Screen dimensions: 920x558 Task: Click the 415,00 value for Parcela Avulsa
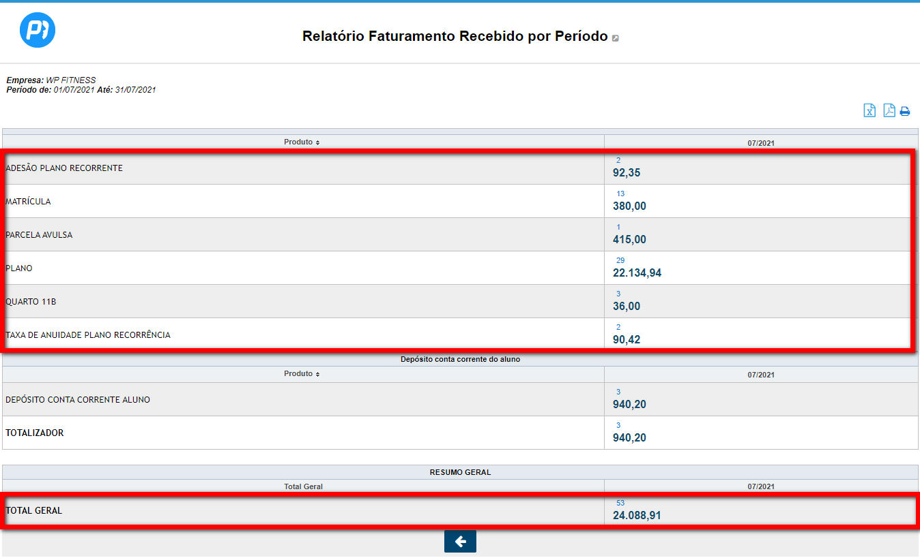629,240
